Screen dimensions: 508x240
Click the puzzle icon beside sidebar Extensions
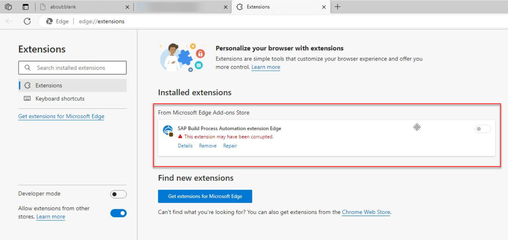coord(27,85)
